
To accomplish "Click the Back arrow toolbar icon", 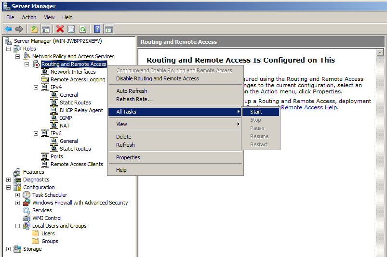I will tap(8, 29).
